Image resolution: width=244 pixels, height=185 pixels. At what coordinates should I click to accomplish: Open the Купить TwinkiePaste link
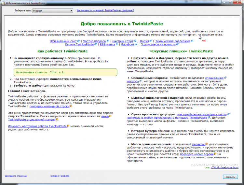click(79, 44)
